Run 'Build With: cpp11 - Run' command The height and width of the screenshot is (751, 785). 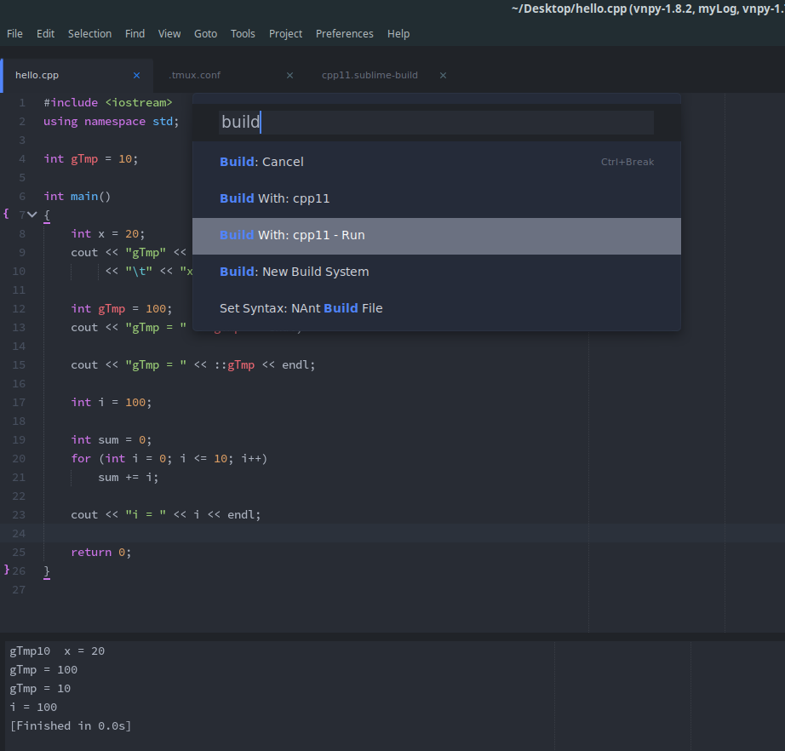click(437, 235)
